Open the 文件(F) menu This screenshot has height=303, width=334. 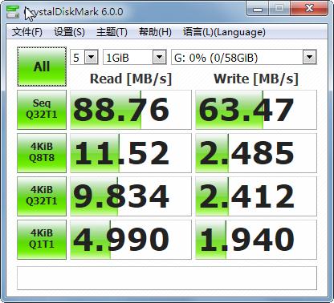[27, 32]
